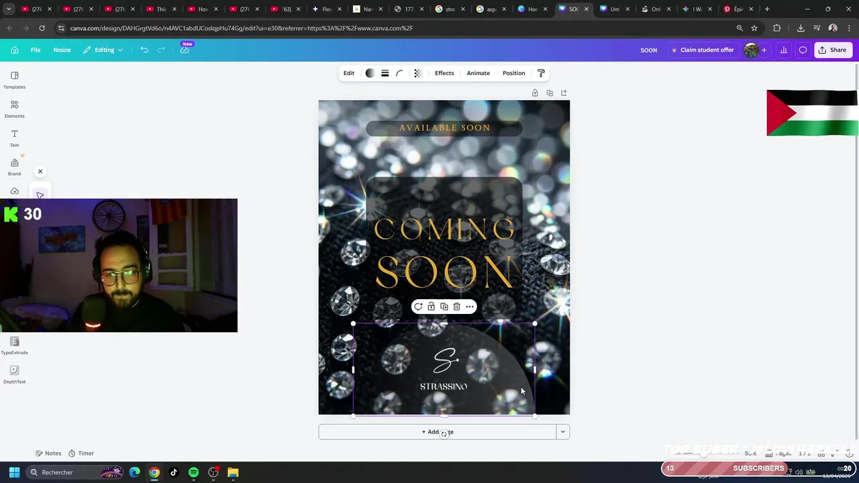Open the transparency control
The image size is (859, 483).
click(x=418, y=73)
